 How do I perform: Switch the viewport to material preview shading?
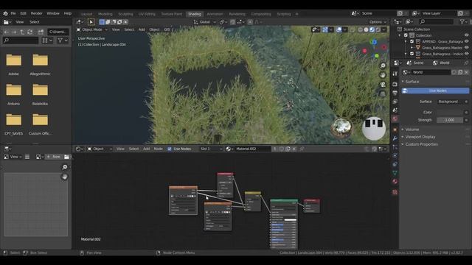[x=372, y=29]
